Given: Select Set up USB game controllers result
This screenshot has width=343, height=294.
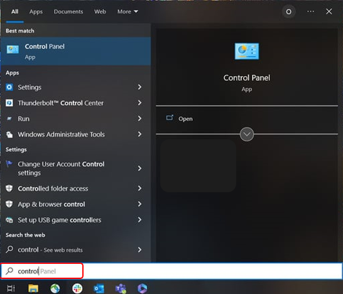Looking at the screenshot, I should 75,220.
